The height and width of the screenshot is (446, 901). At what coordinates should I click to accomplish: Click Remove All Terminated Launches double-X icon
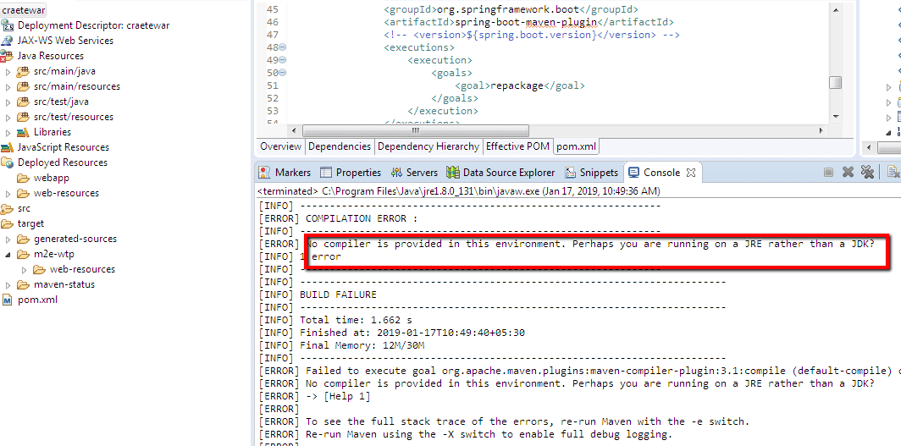pyautogui.click(x=867, y=173)
